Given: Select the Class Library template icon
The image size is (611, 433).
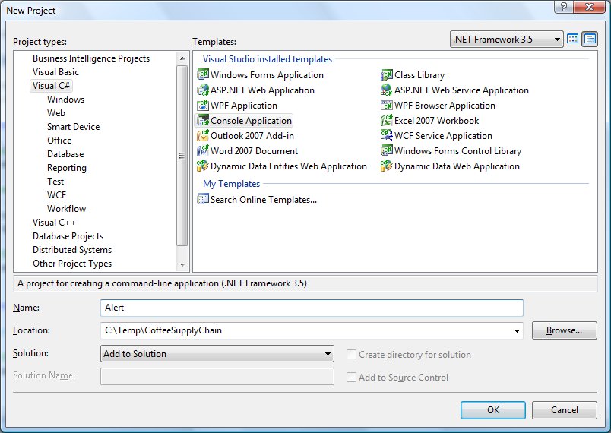Looking at the screenshot, I should (387, 74).
